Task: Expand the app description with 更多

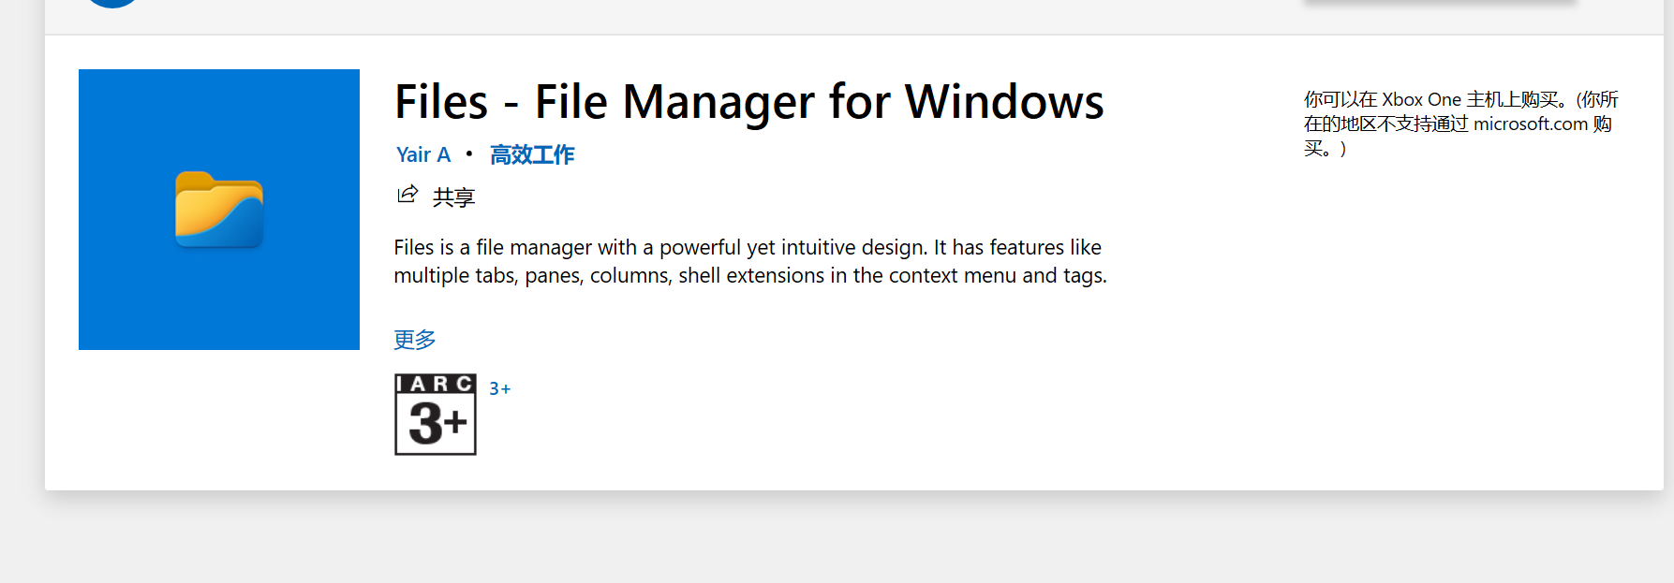Action: click(413, 338)
